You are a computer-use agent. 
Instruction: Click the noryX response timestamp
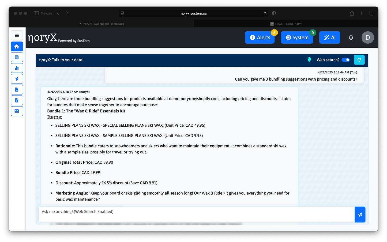tap(68, 92)
